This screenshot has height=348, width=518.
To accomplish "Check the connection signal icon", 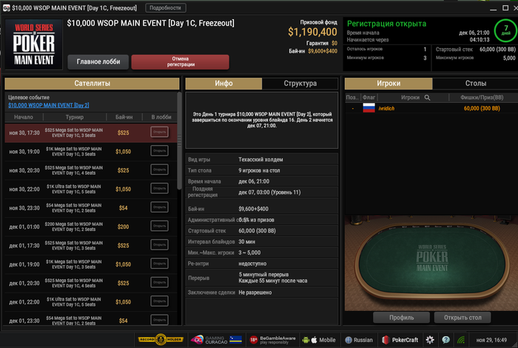I will [461, 340].
